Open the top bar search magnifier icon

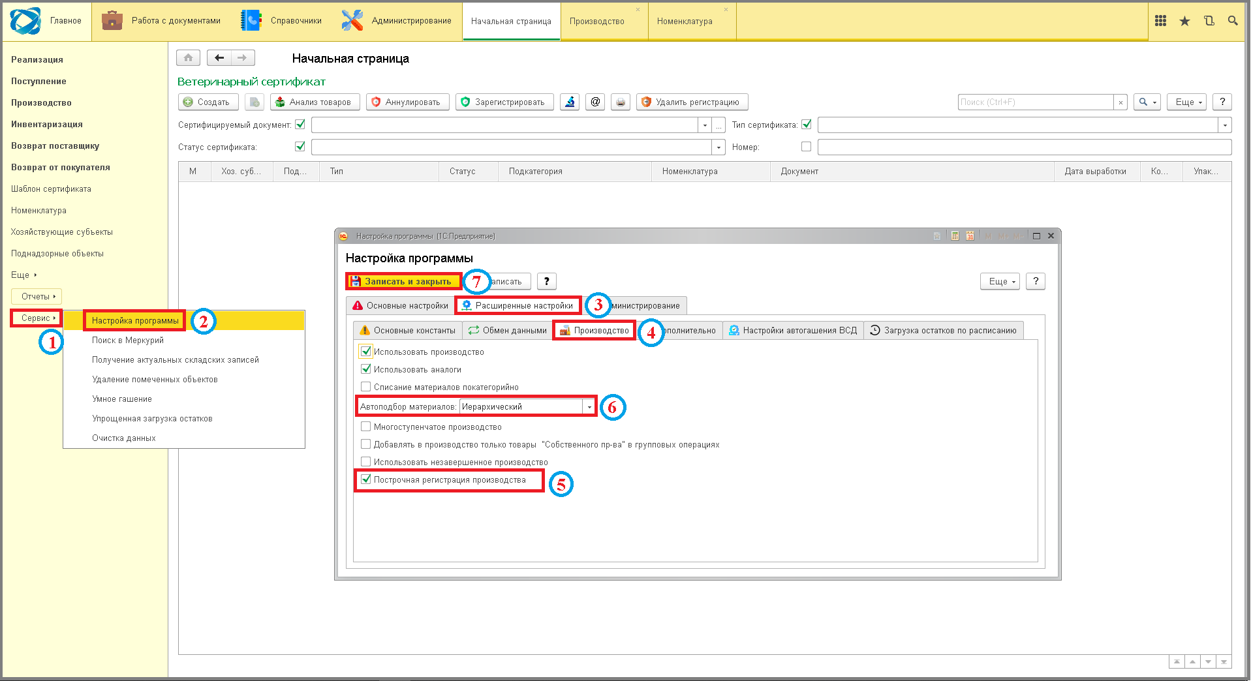pos(1233,21)
